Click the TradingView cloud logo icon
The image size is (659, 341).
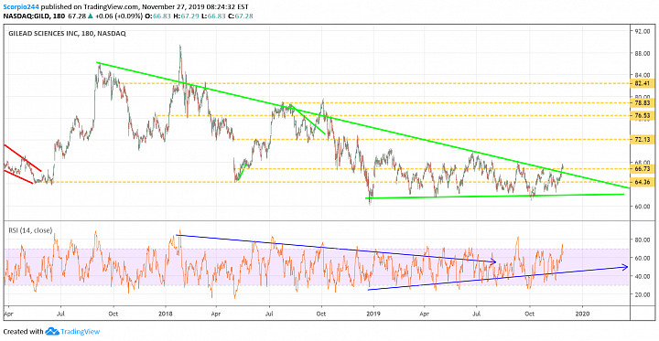[x=52, y=331]
